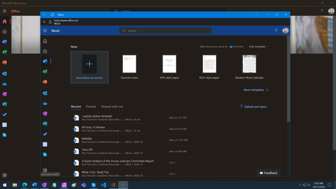Click the Word page vertical scrollbar
This screenshot has height=189, width=336.
tap(288, 79)
